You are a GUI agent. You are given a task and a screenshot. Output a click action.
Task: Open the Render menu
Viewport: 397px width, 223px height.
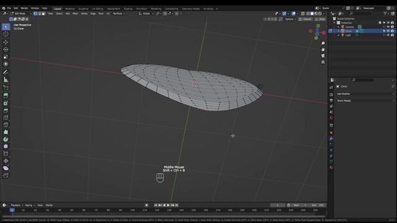pos(24,8)
